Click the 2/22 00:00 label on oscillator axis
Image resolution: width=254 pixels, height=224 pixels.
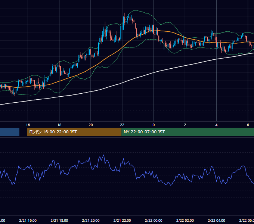(154, 220)
